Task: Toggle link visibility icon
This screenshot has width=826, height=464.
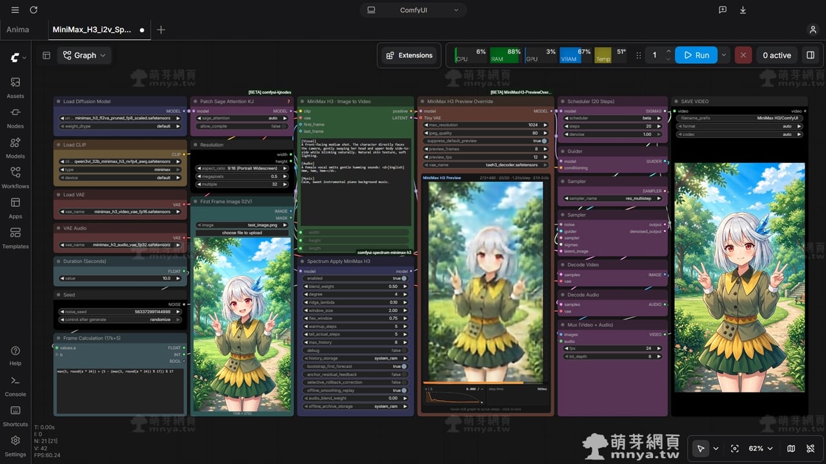Action: 811,449
